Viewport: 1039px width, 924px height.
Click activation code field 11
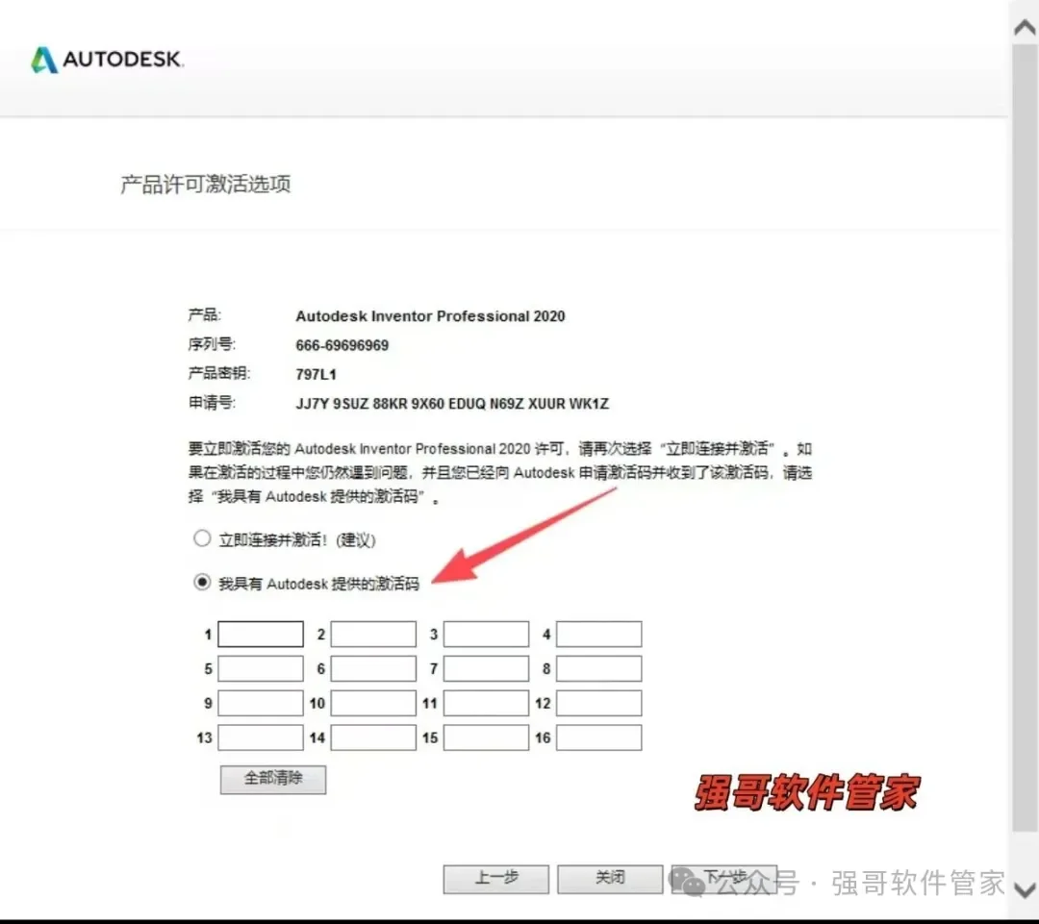tap(487, 703)
